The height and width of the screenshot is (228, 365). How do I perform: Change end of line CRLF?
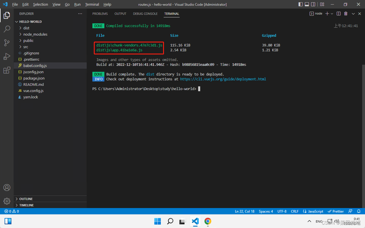[x=295, y=211]
